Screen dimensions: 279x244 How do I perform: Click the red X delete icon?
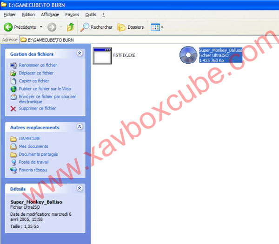(x=13, y=109)
